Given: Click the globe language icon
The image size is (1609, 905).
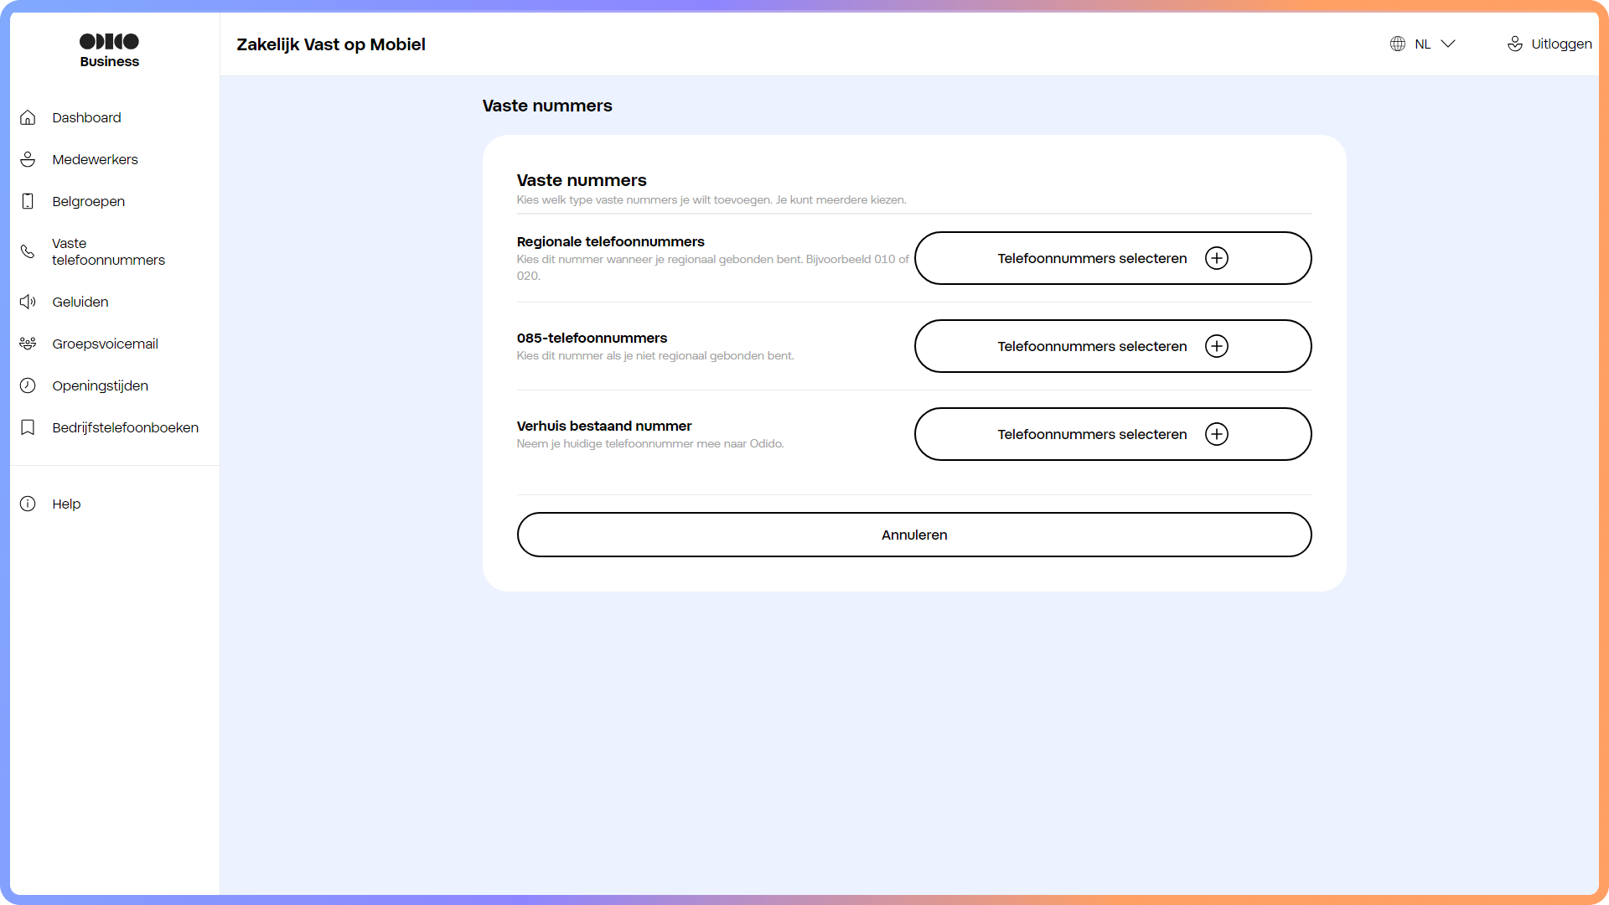Looking at the screenshot, I should 1397,44.
